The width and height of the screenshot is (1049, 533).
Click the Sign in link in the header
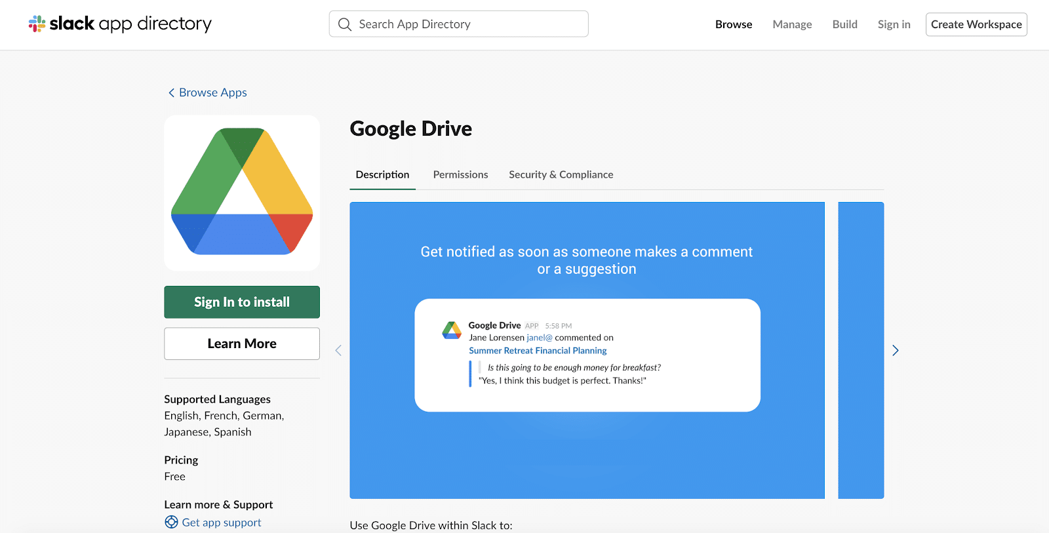coord(894,24)
